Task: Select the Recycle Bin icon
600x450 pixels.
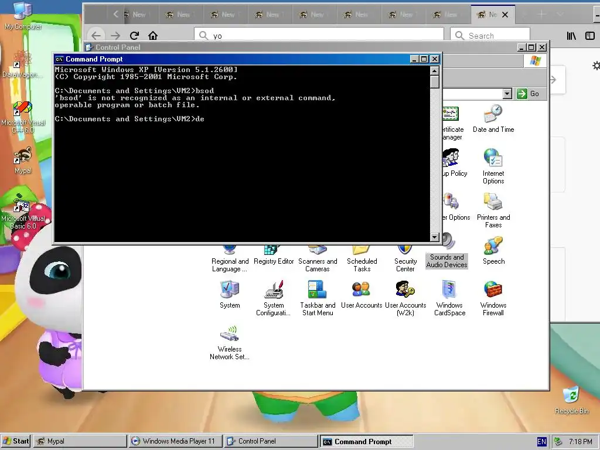Action: (x=572, y=400)
